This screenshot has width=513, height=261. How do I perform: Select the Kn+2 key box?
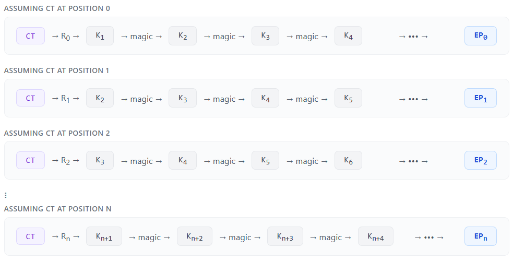pyautogui.click(x=195, y=236)
